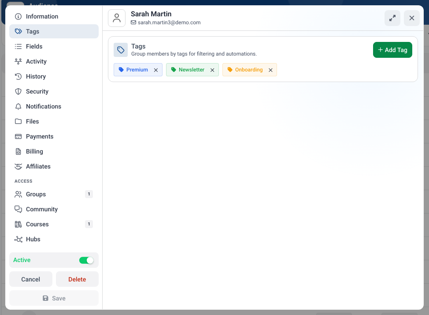Click the Newsletter tag chip label
Screen dimensions: 429x315
[x=192, y=70]
